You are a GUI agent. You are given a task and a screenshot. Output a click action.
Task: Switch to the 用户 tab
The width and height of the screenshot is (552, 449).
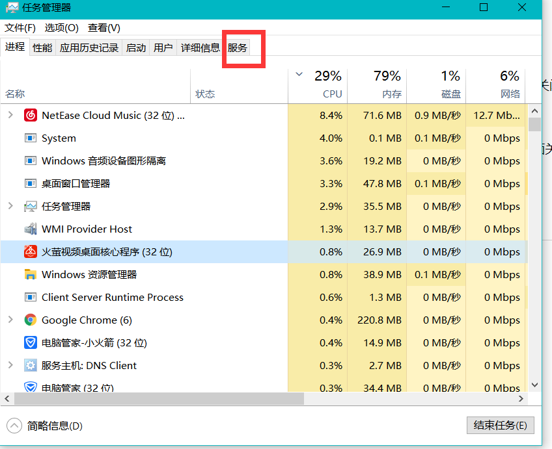(x=163, y=47)
